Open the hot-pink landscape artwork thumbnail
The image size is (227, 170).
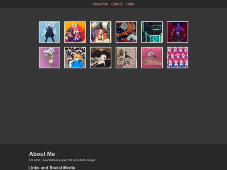(152, 58)
